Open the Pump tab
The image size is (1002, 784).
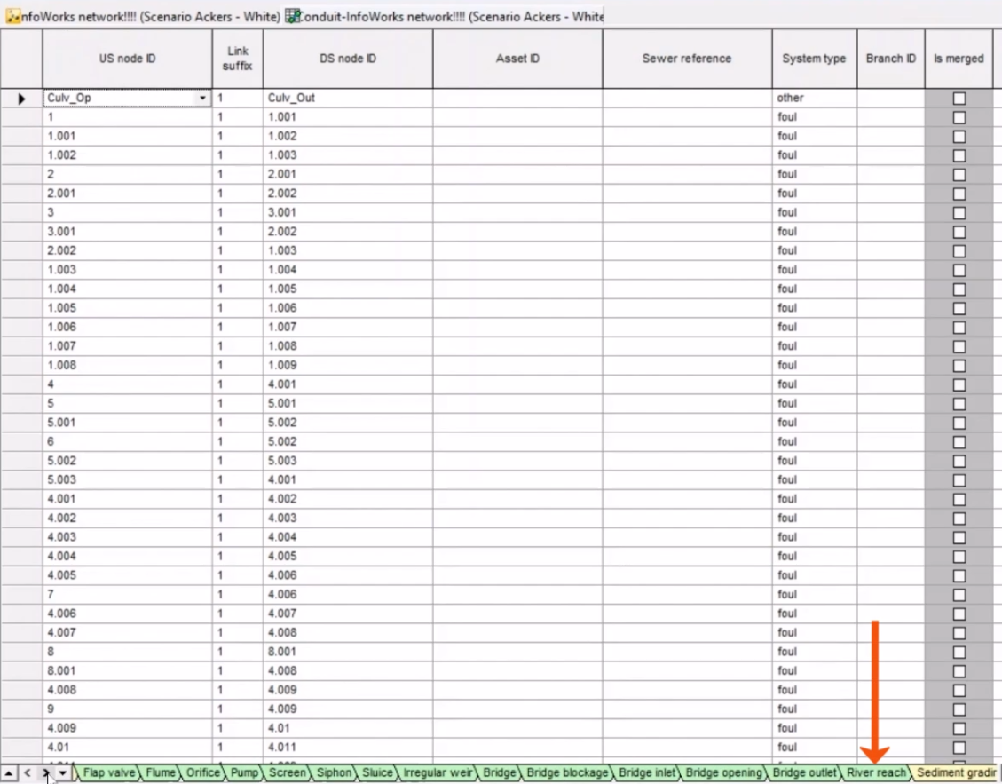click(243, 773)
